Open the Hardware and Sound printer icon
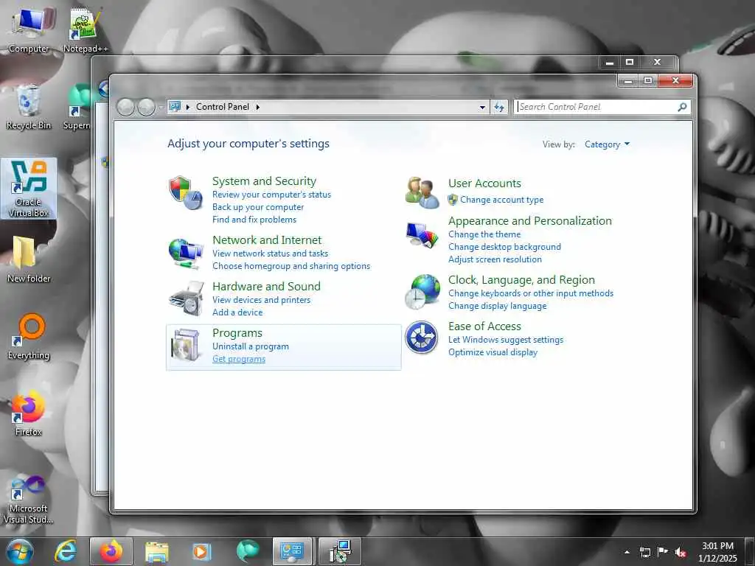This screenshot has height=566, width=755. 186,299
